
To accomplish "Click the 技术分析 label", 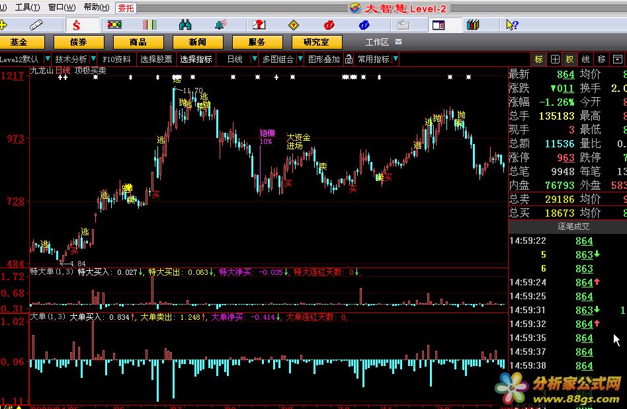I will coord(71,59).
